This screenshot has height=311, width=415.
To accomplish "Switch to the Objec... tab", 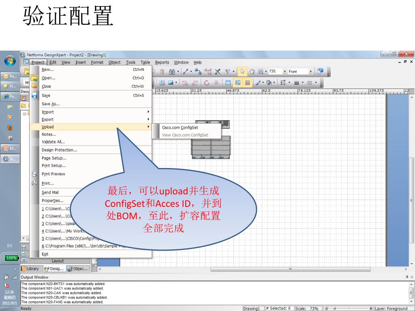I will (x=77, y=269).
